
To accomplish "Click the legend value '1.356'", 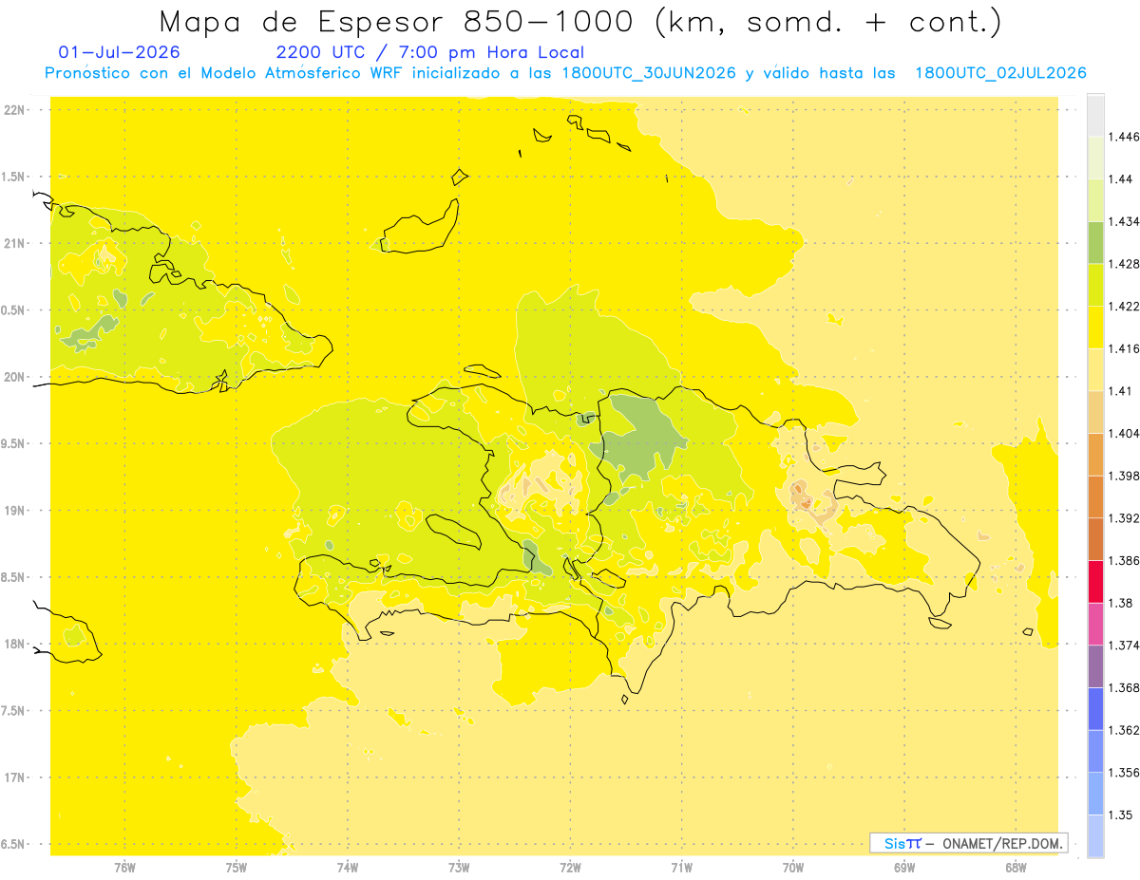I will (1126, 773).
